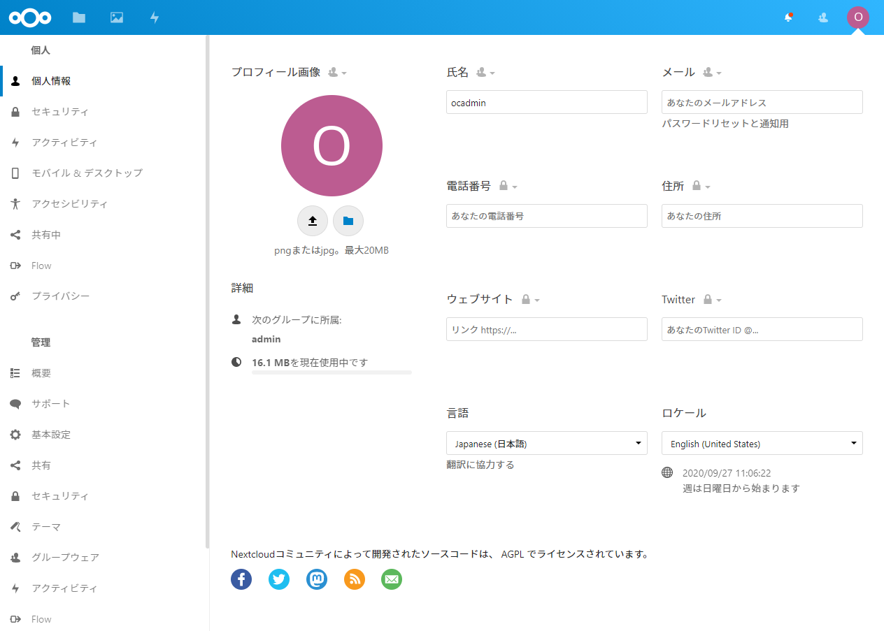Open Nextcloud Mastodon page icon
884x631 pixels.
point(317,579)
